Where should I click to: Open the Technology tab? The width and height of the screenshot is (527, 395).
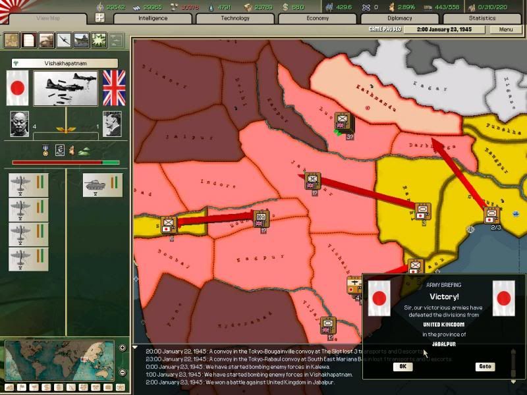point(235,18)
